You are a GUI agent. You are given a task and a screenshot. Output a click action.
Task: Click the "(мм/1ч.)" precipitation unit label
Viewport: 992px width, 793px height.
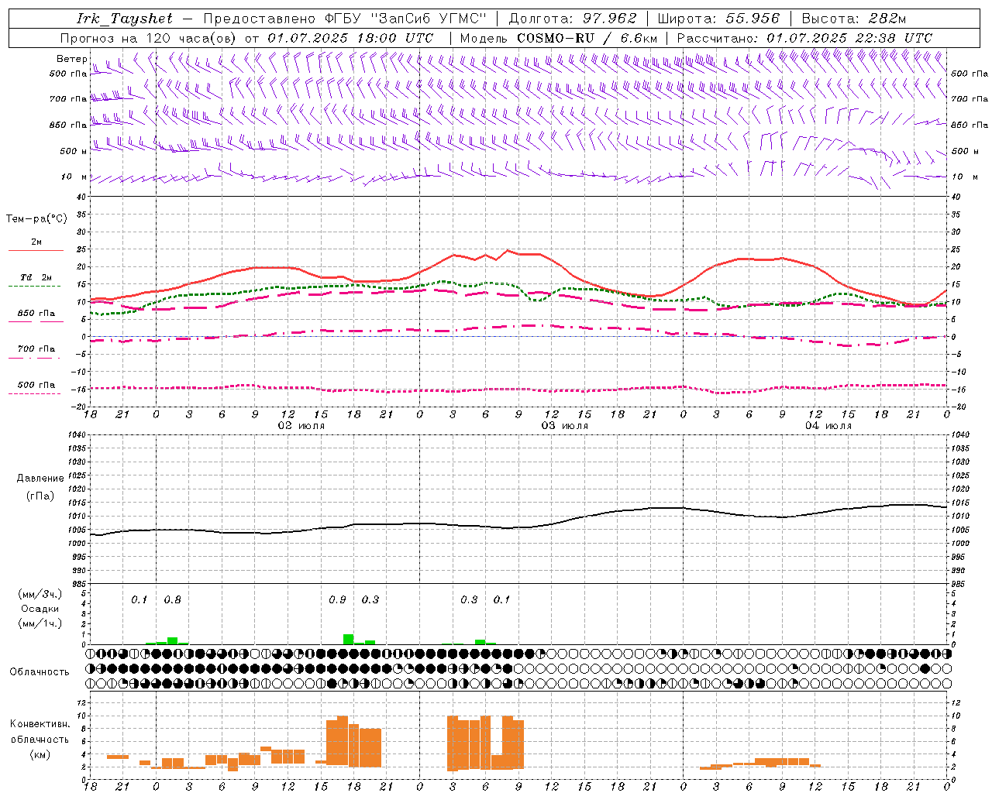(40, 623)
